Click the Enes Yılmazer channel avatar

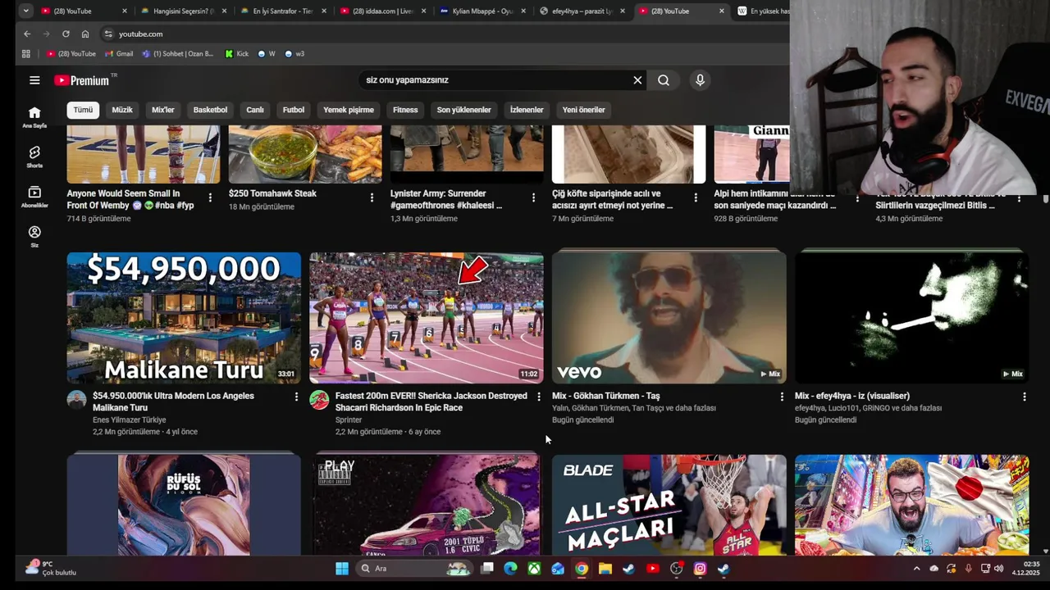pos(76,400)
